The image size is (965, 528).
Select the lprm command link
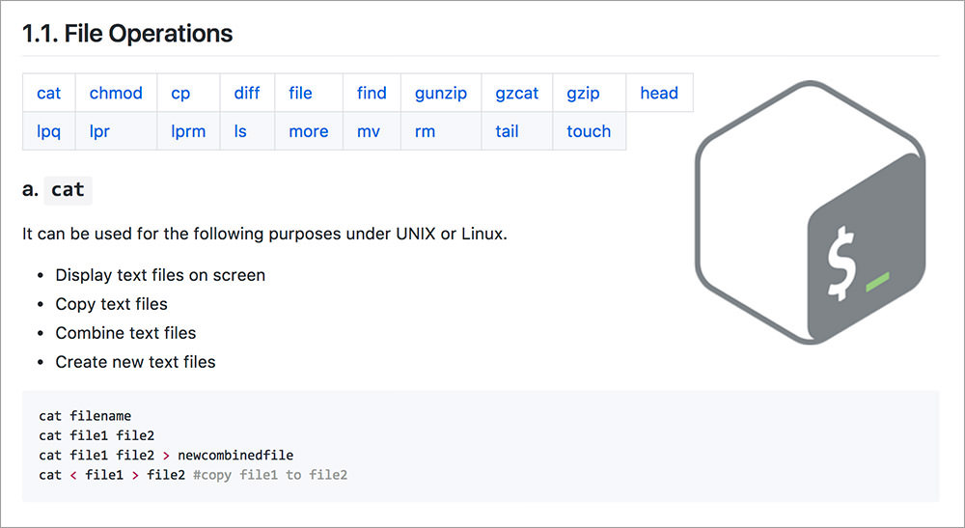point(188,132)
